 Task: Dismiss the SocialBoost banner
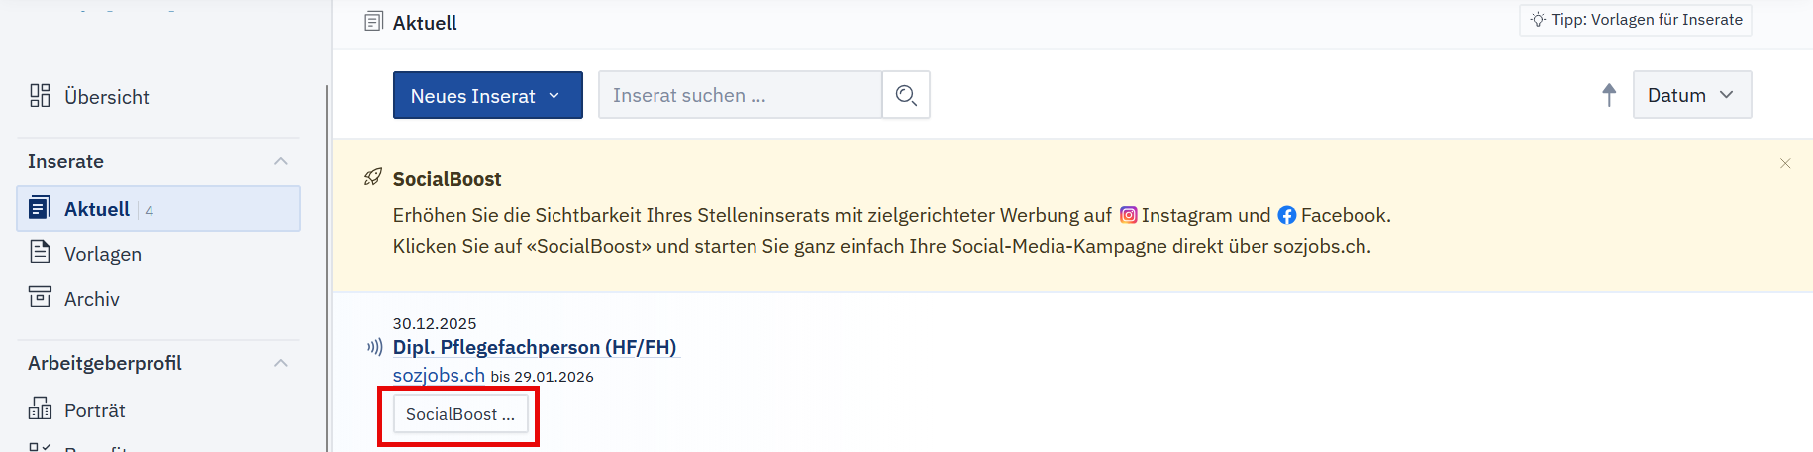click(1785, 163)
